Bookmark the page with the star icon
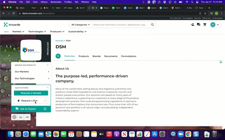This screenshot has height=140, width=225. (205, 14)
